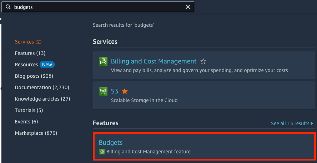
Task: Click the magnifier icon in search bar
Action: click(x=8, y=7)
